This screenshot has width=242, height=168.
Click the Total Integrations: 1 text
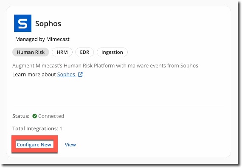[x=37, y=129]
